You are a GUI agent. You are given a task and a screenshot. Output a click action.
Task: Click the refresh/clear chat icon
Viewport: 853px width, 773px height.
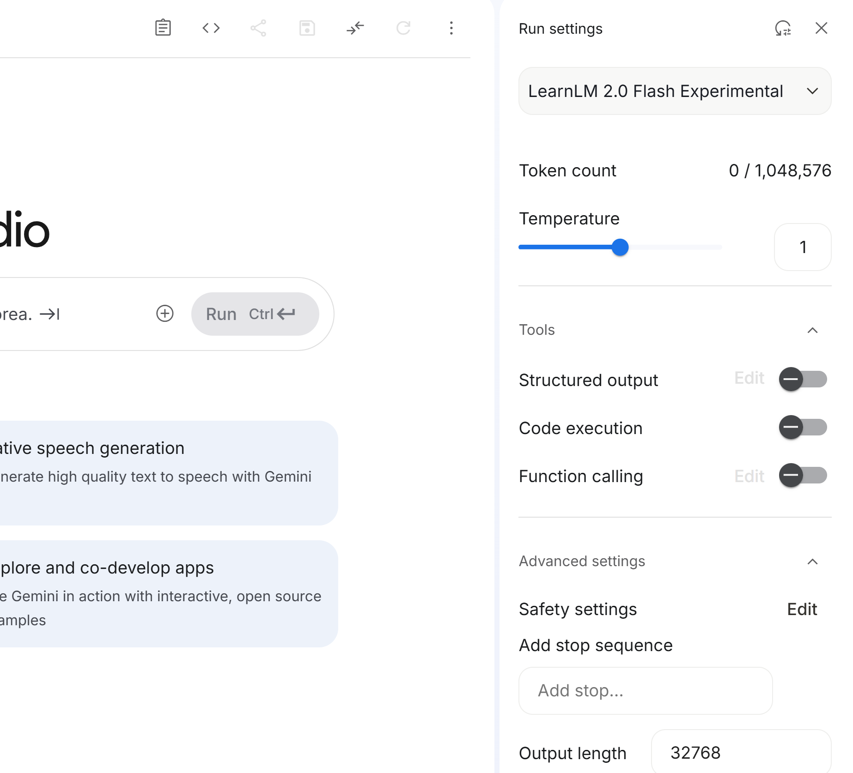click(403, 28)
